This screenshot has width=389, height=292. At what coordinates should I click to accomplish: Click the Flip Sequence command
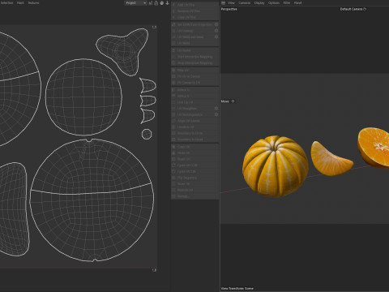[187, 178]
